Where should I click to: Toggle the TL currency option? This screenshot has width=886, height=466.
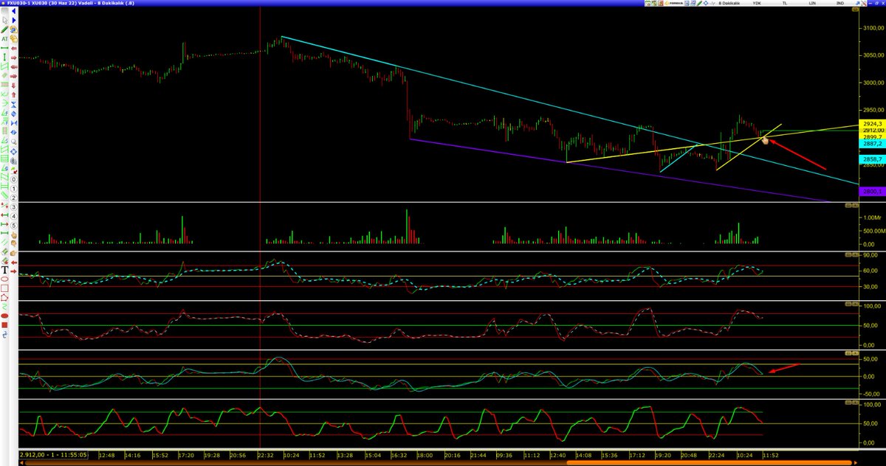click(x=785, y=4)
